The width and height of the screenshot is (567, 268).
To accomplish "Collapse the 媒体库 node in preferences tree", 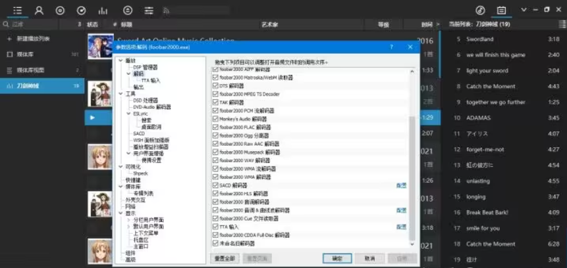I will pyautogui.click(x=121, y=187).
